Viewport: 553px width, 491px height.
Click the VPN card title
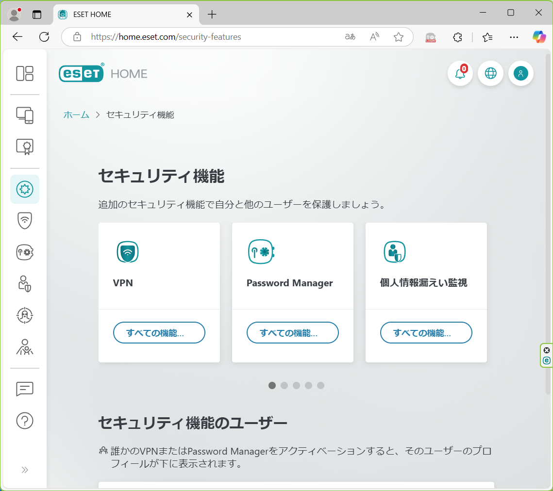pos(123,283)
